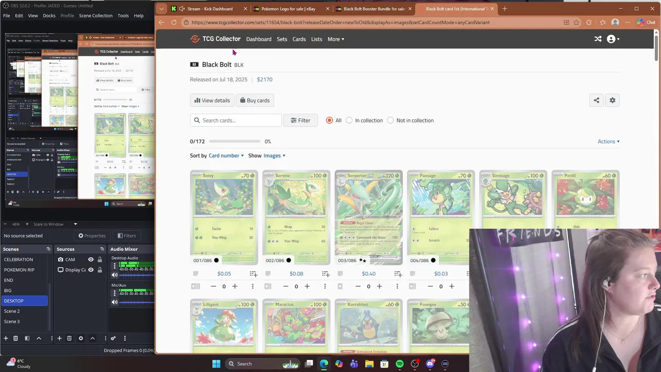Open the Cards nav item
Screen dimensions: 661x372
coord(299,39)
